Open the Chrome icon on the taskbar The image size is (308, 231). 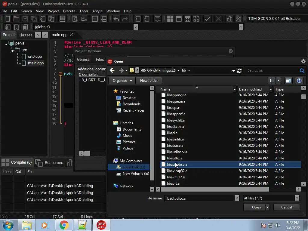click(x=64, y=225)
